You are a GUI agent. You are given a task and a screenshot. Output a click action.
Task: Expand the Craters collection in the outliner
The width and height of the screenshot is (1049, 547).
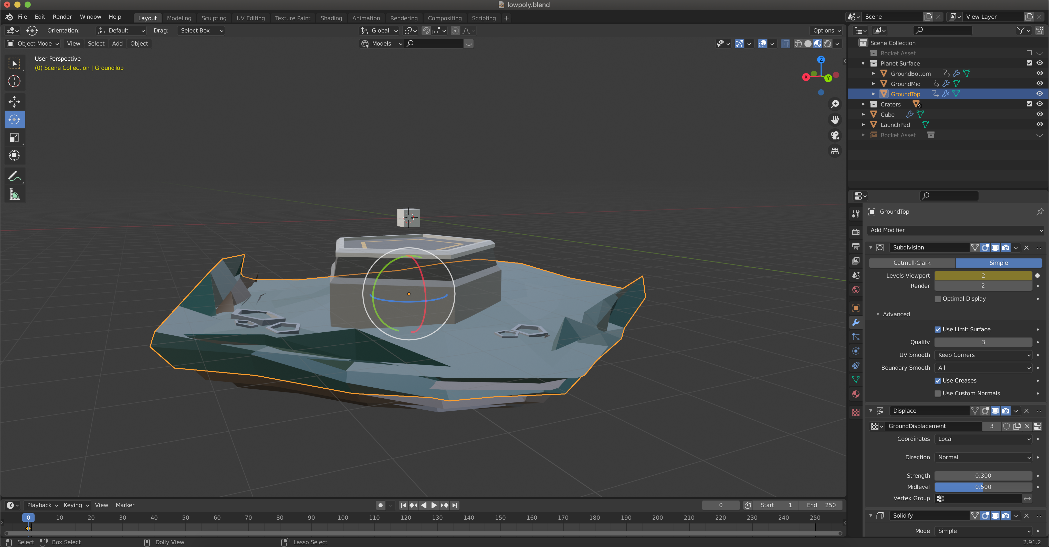[x=863, y=104]
